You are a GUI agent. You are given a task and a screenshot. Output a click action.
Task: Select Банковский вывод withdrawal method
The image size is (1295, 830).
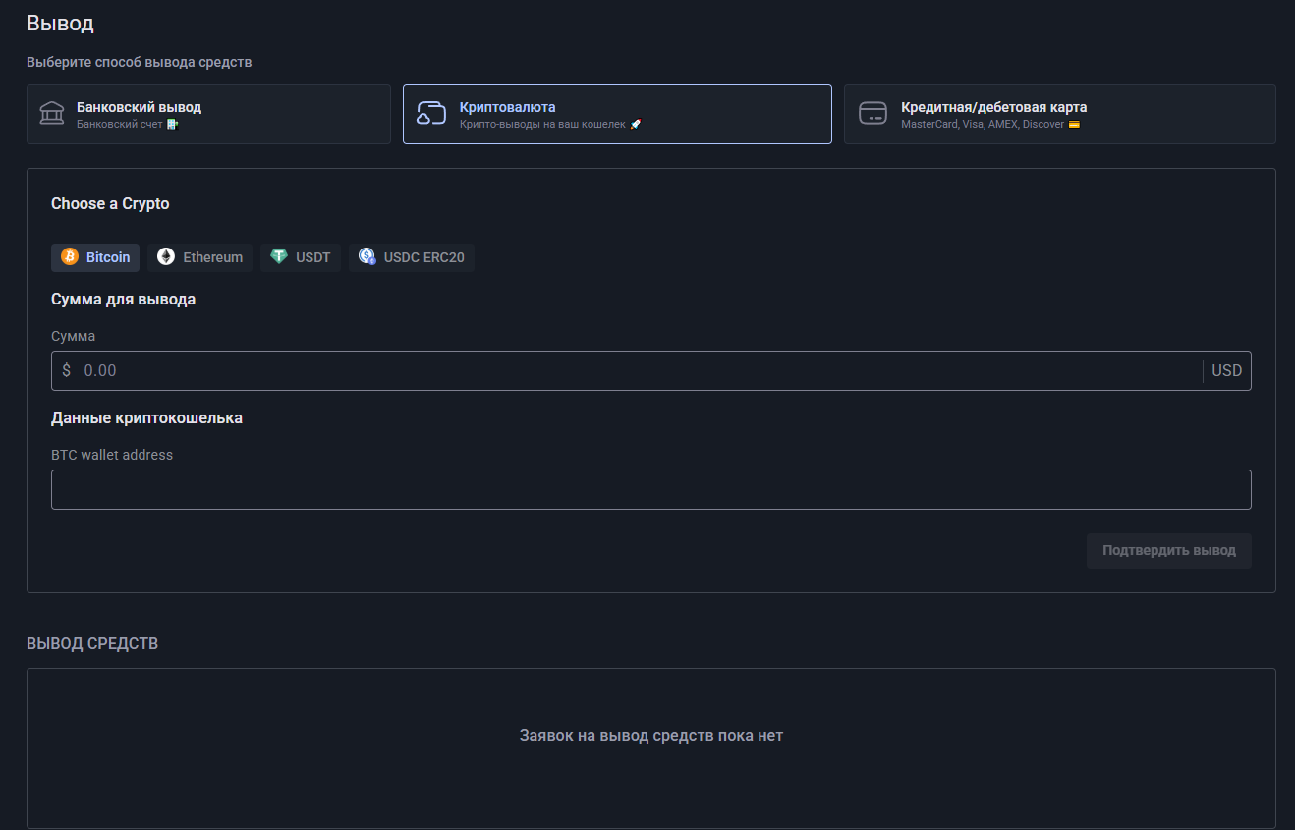point(208,114)
